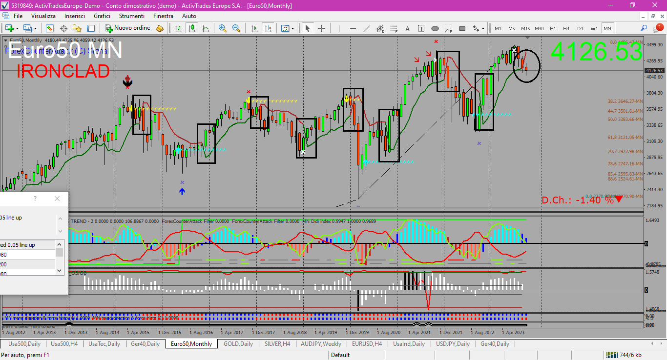Draw a trendline
Image resolution: width=667 pixels, height=360 pixels.
pyautogui.click(x=366, y=28)
